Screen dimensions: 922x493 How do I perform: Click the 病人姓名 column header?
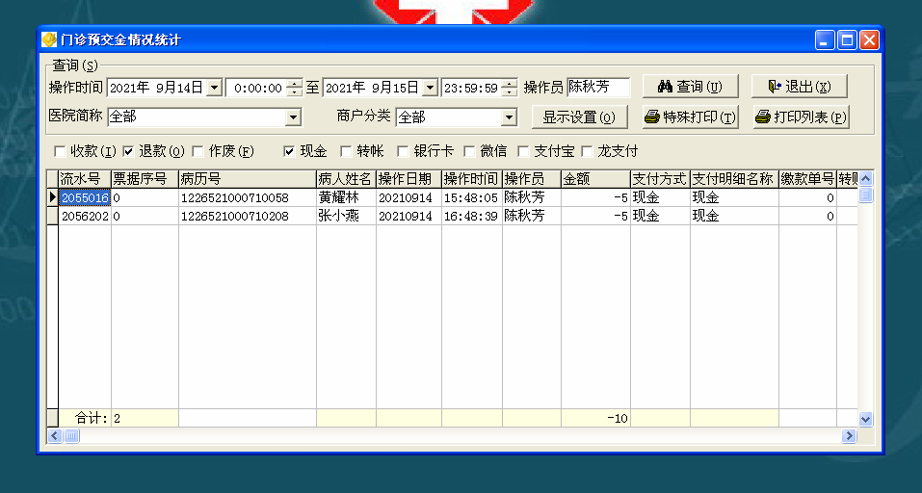click(x=346, y=179)
